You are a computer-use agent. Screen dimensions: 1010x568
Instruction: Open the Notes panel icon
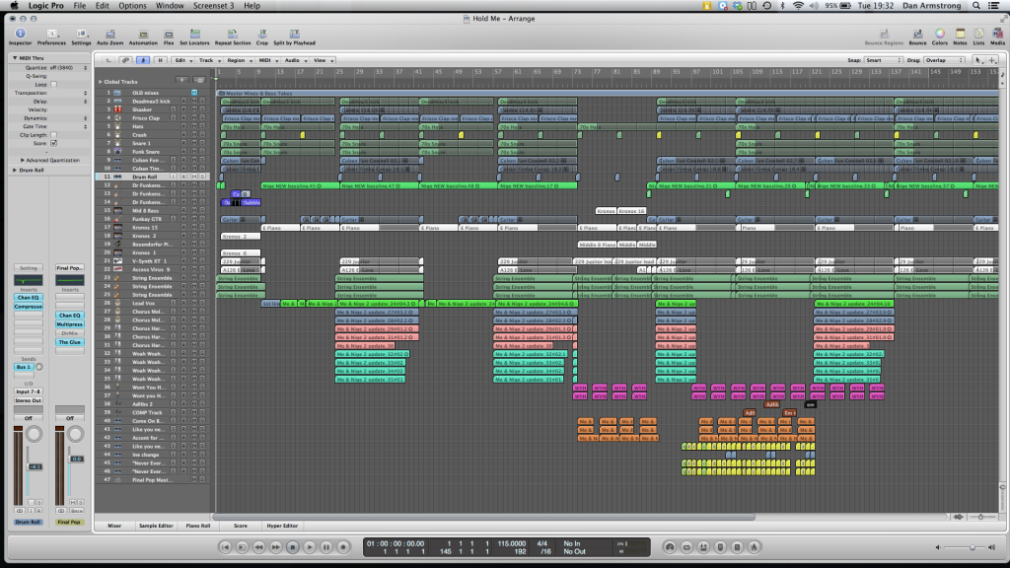960,36
